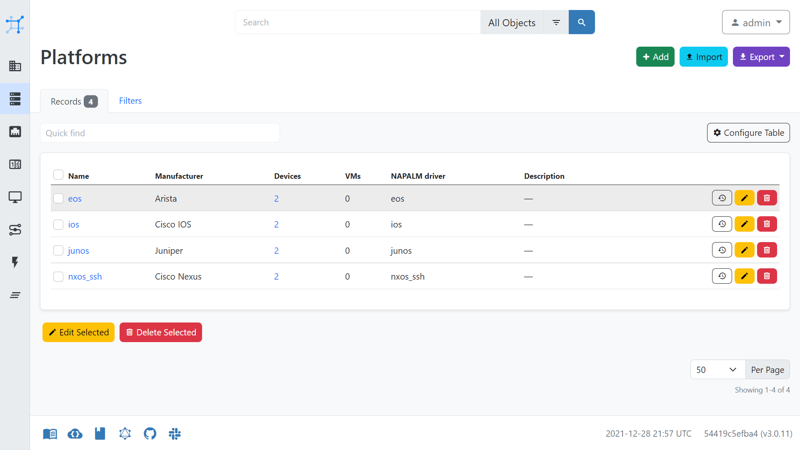Check the select-all checkbox in the table header
800x450 pixels.
pos(58,175)
